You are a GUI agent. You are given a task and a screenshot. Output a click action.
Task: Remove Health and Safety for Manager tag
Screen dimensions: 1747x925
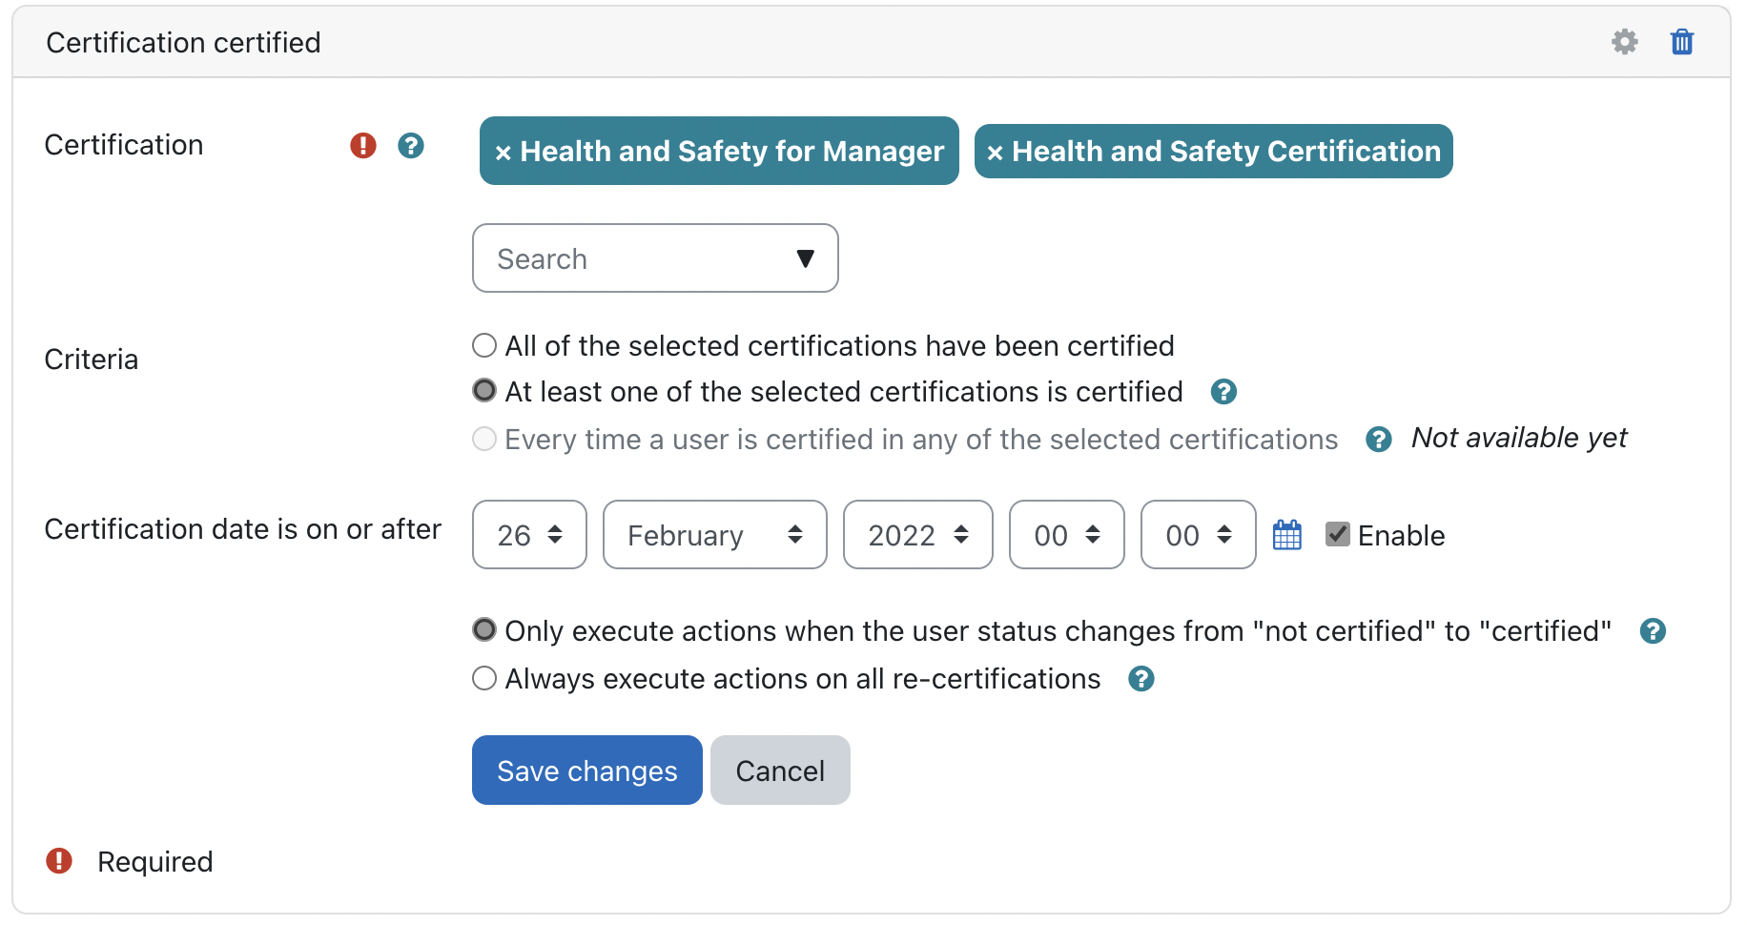[x=504, y=153]
